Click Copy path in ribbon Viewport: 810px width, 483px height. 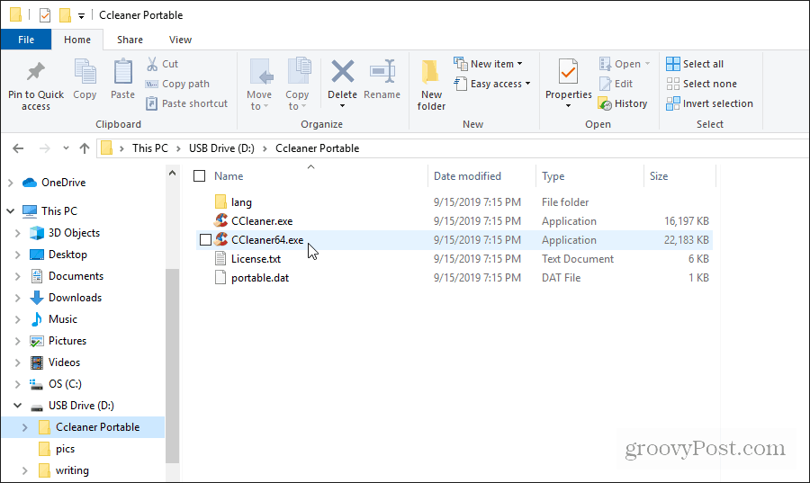point(177,84)
